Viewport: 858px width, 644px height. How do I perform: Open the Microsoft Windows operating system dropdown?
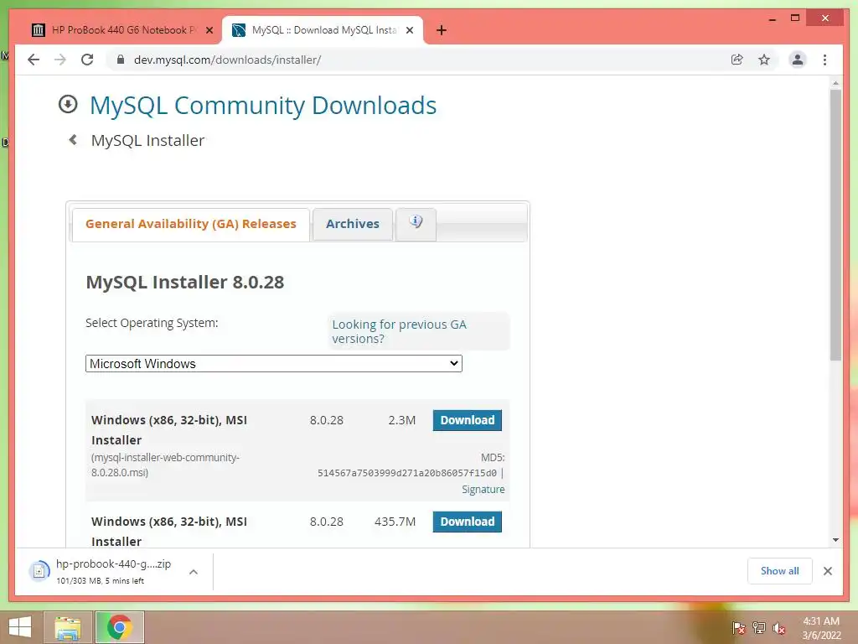click(274, 364)
